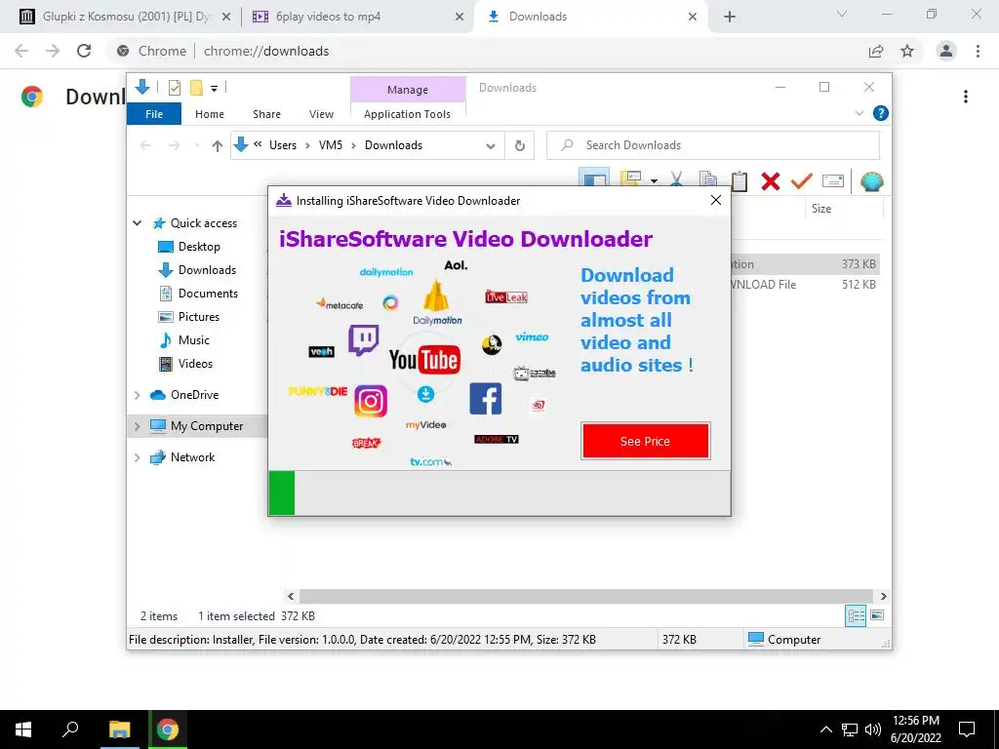Click the Explorer Help question mark icon
Image resolution: width=999 pixels, height=749 pixels.
pyautogui.click(x=881, y=113)
